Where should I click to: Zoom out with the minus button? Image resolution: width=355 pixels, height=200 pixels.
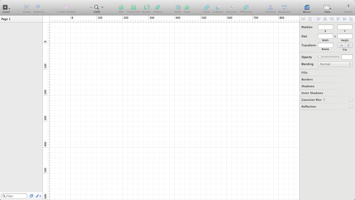click(91, 7)
